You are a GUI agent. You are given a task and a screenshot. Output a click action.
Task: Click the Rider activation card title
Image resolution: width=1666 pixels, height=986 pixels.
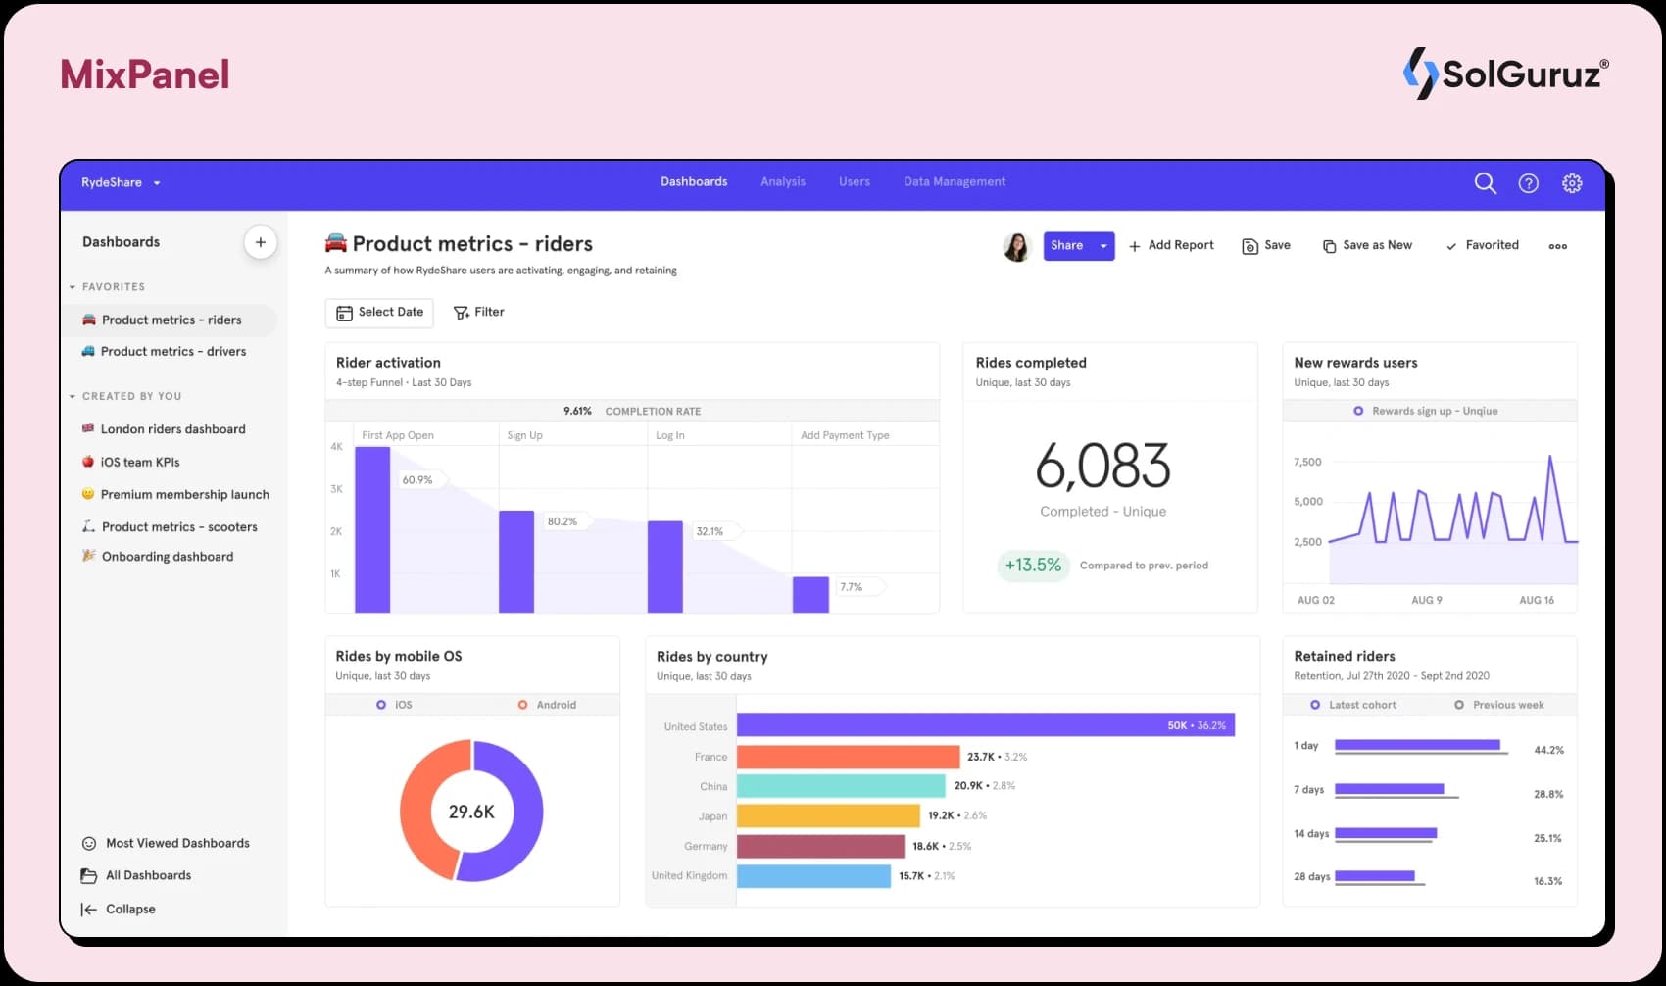(x=388, y=362)
